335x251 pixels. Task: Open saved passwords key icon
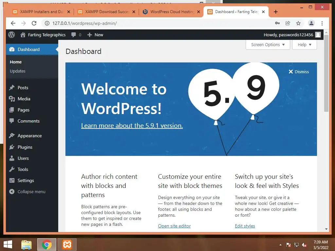point(277,23)
